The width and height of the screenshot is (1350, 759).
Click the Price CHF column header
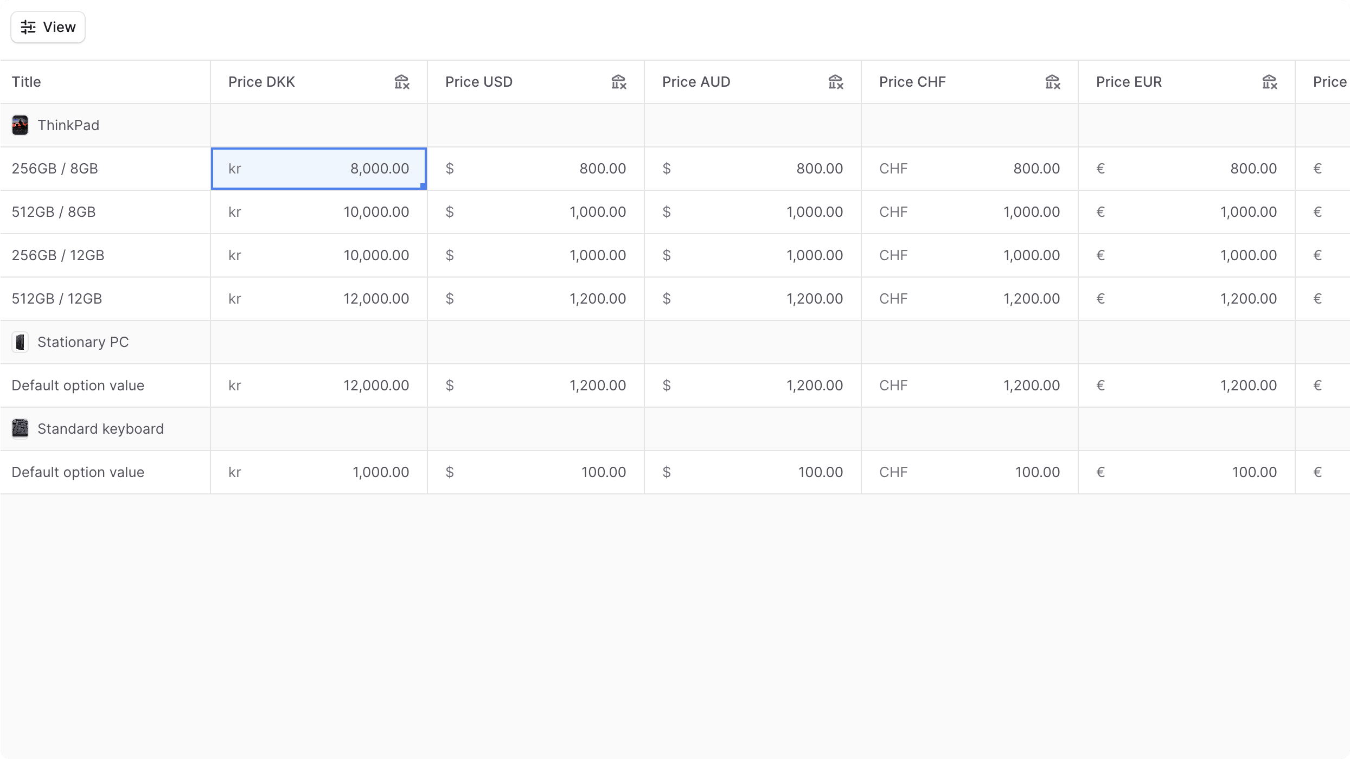point(912,81)
